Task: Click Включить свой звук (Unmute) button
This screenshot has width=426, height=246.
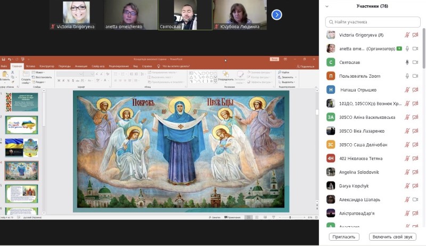Action: click(392, 237)
